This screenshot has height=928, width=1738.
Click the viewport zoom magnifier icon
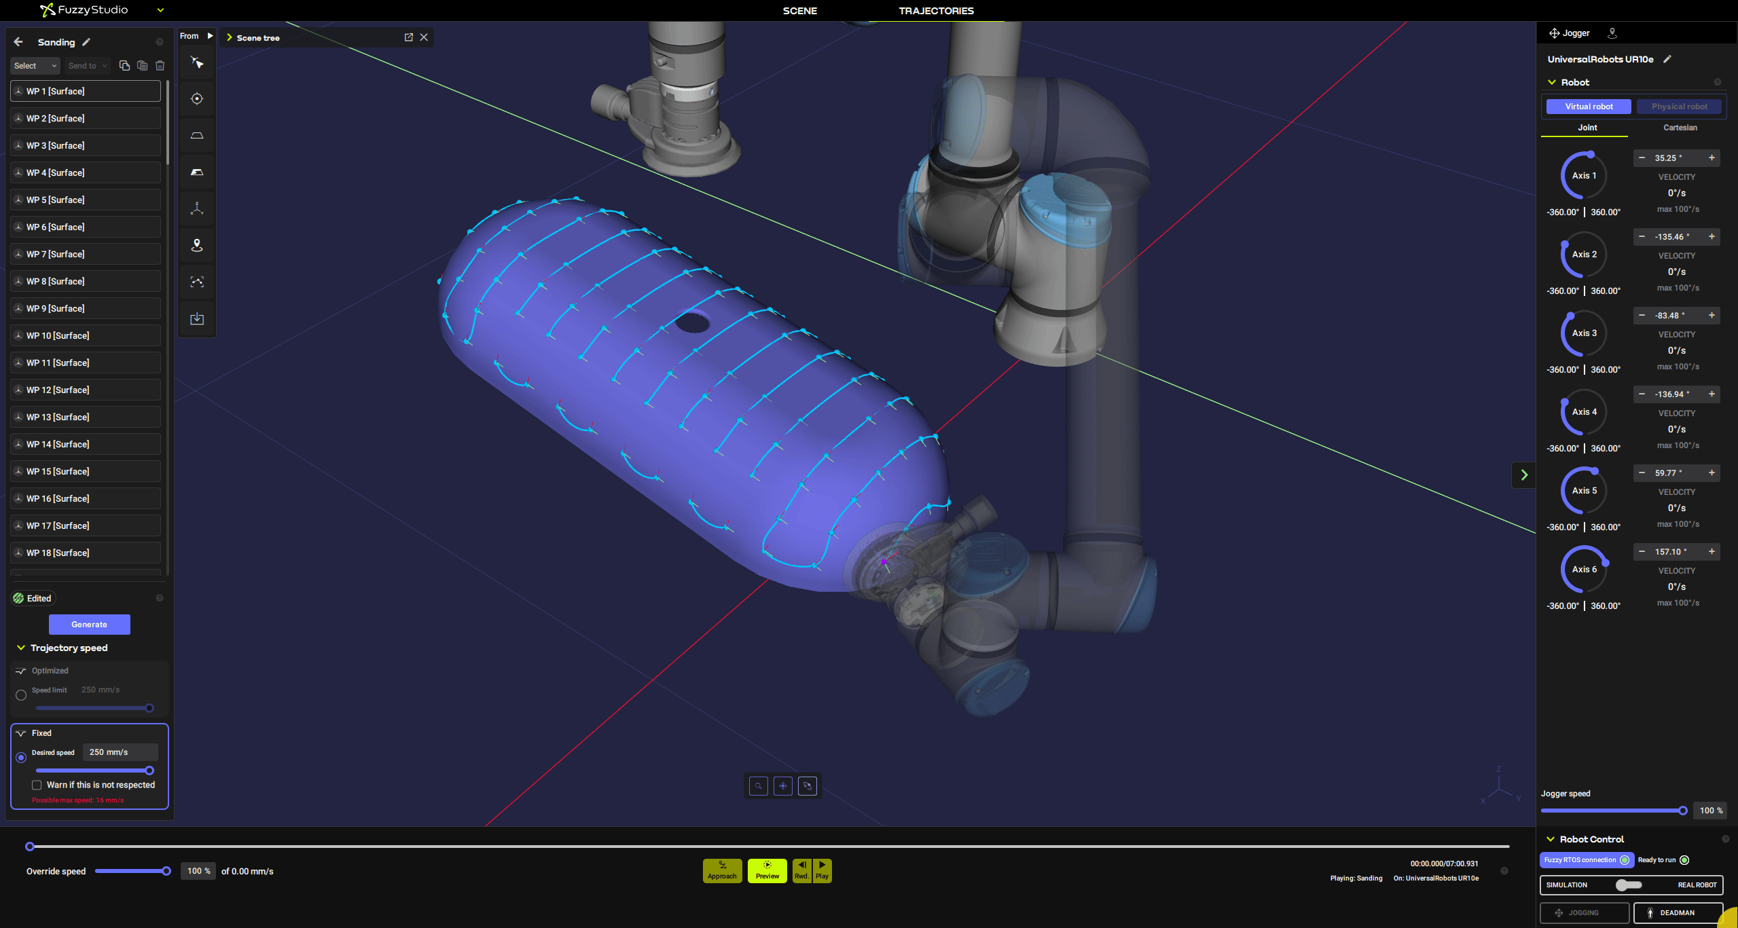pos(759,786)
